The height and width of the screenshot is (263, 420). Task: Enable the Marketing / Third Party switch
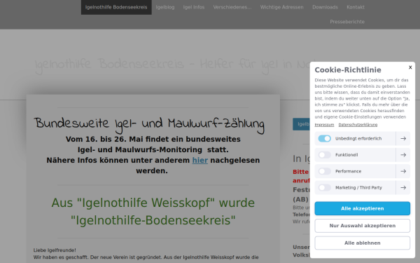point(324,187)
